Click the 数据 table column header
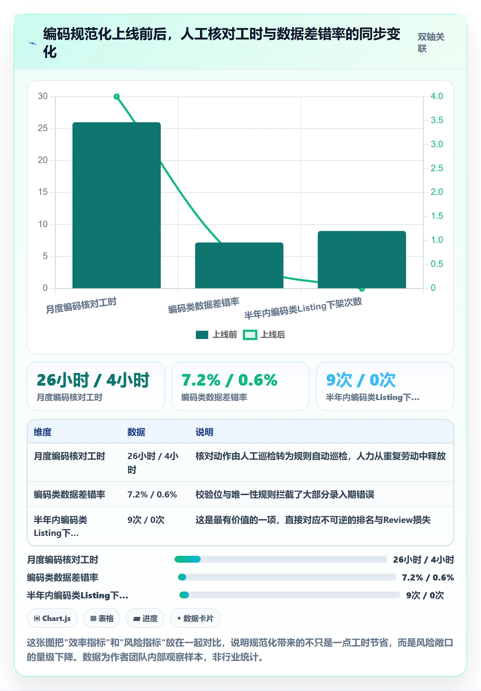The image size is (481, 691). pyautogui.click(x=136, y=432)
